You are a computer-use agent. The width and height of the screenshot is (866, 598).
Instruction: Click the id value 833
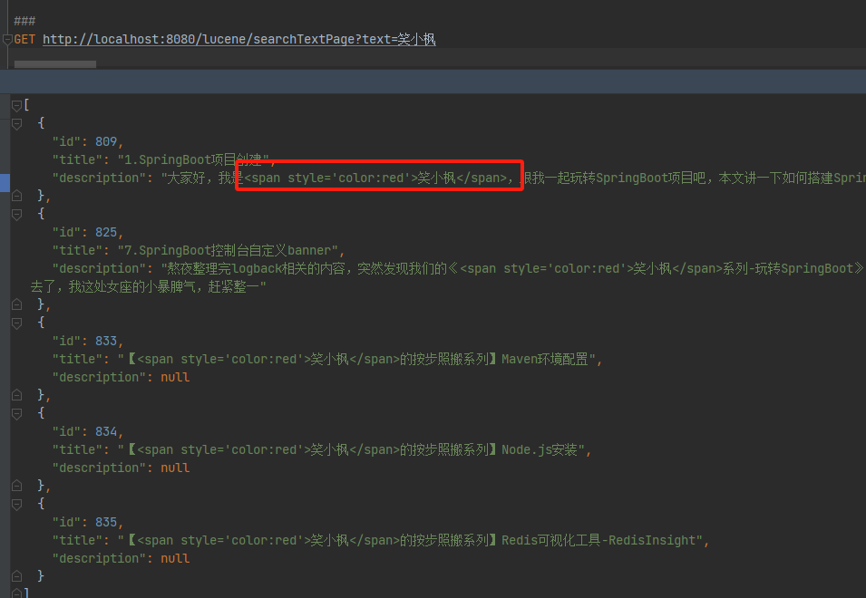point(106,341)
